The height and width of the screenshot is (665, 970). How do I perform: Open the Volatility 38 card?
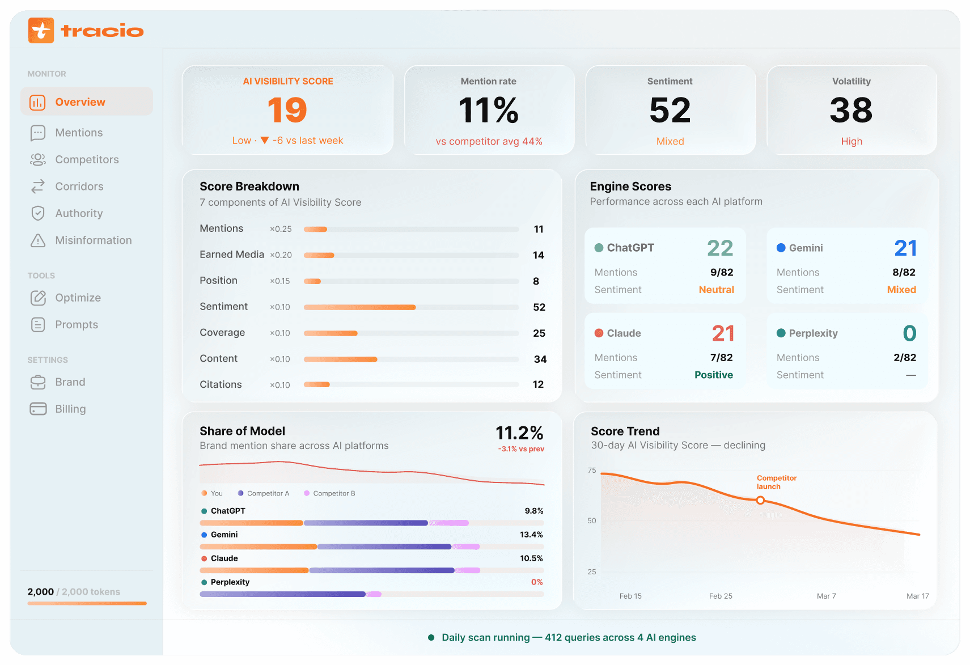(x=852, y=110)
